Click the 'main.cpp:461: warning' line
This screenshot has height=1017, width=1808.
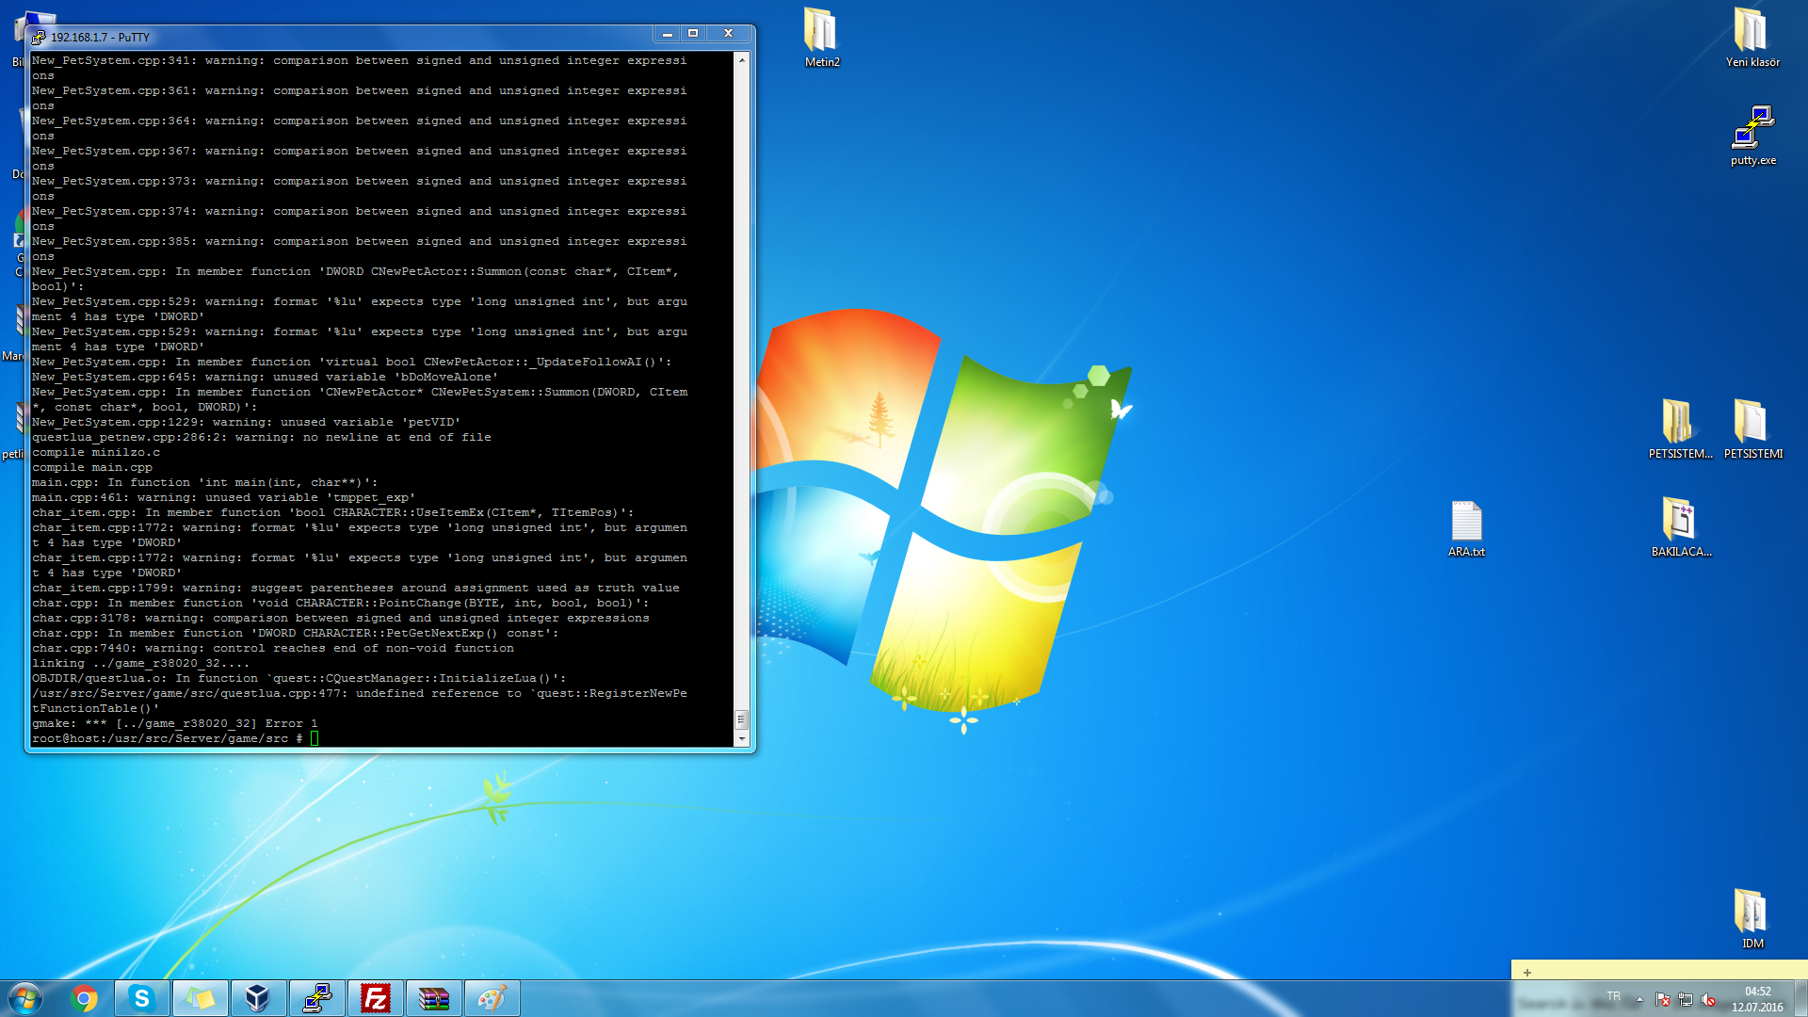(x=224, y=497)
